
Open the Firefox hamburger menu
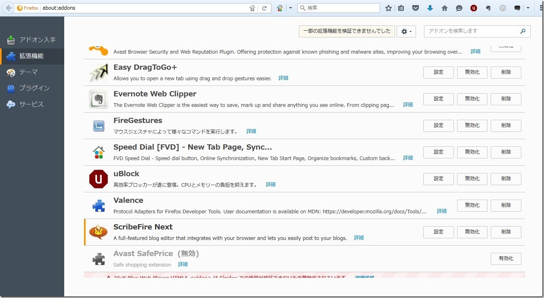[541, 8]
